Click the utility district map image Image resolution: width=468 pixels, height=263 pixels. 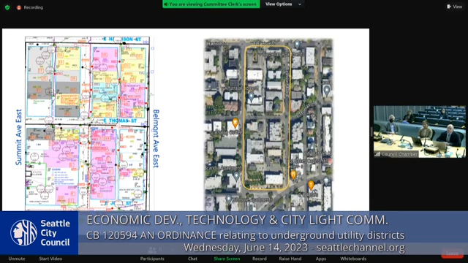pyautogui.click(x=87, y=123)
